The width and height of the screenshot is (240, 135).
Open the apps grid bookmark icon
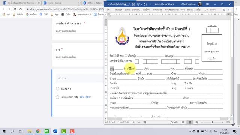pos(4,15)
